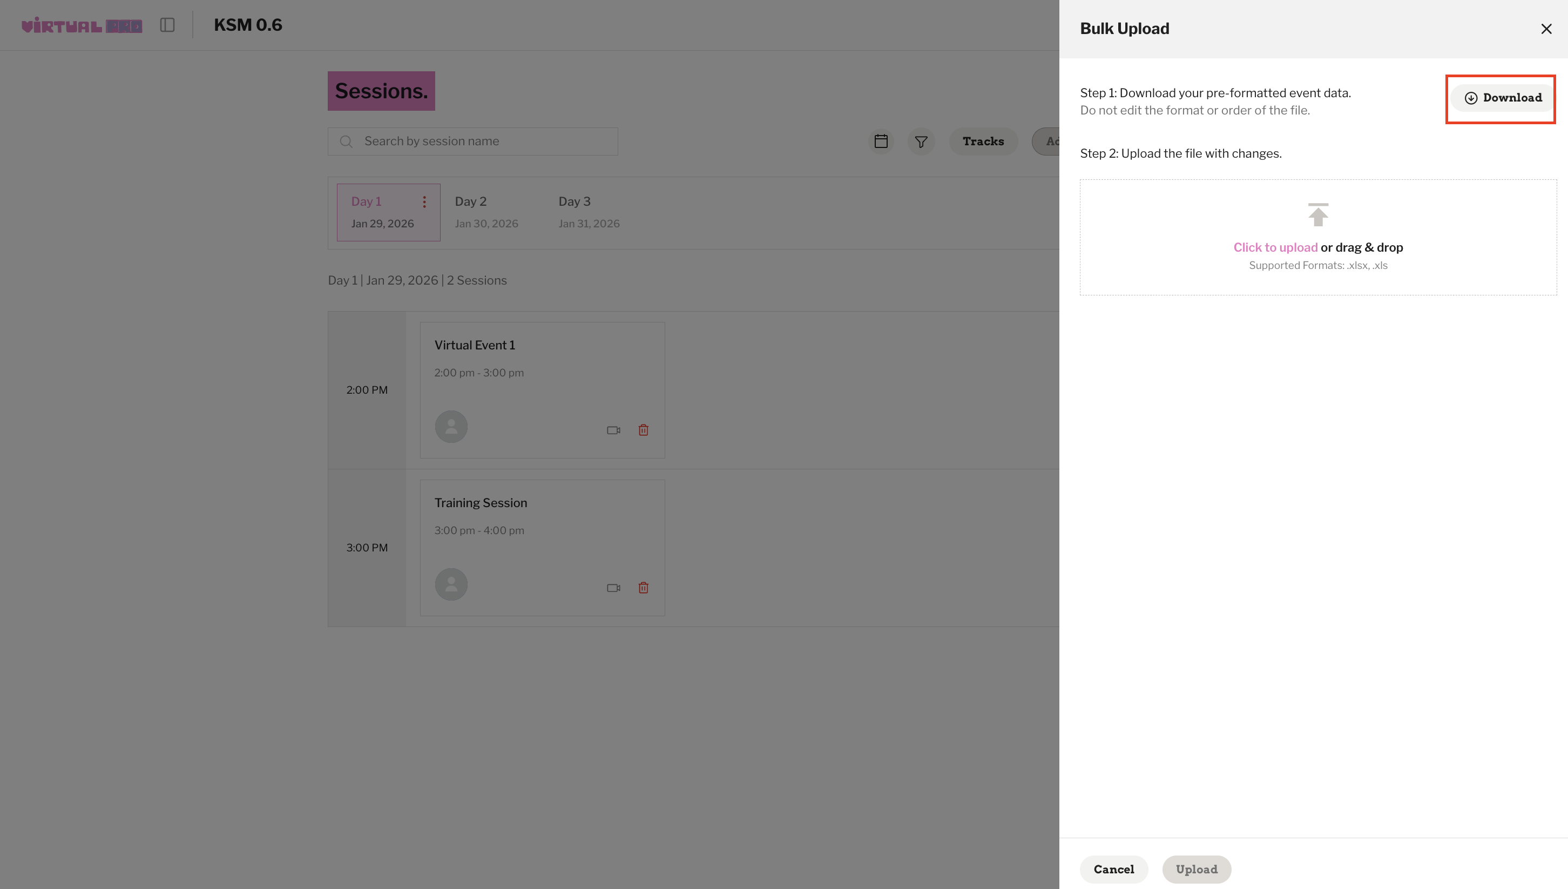Delete the Virtual Event 1 session
This screenshot has height=889, width=1568.
(643, 430)
